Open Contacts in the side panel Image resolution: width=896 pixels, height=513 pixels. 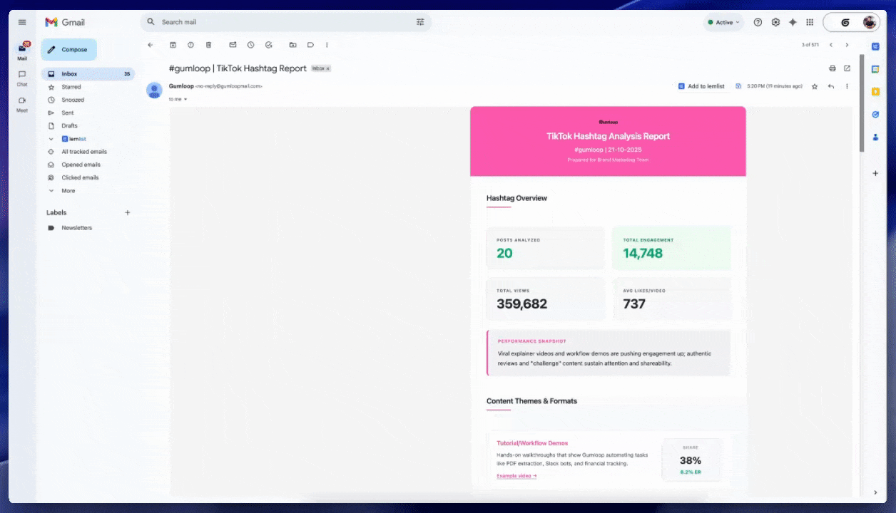coord(875,137)
